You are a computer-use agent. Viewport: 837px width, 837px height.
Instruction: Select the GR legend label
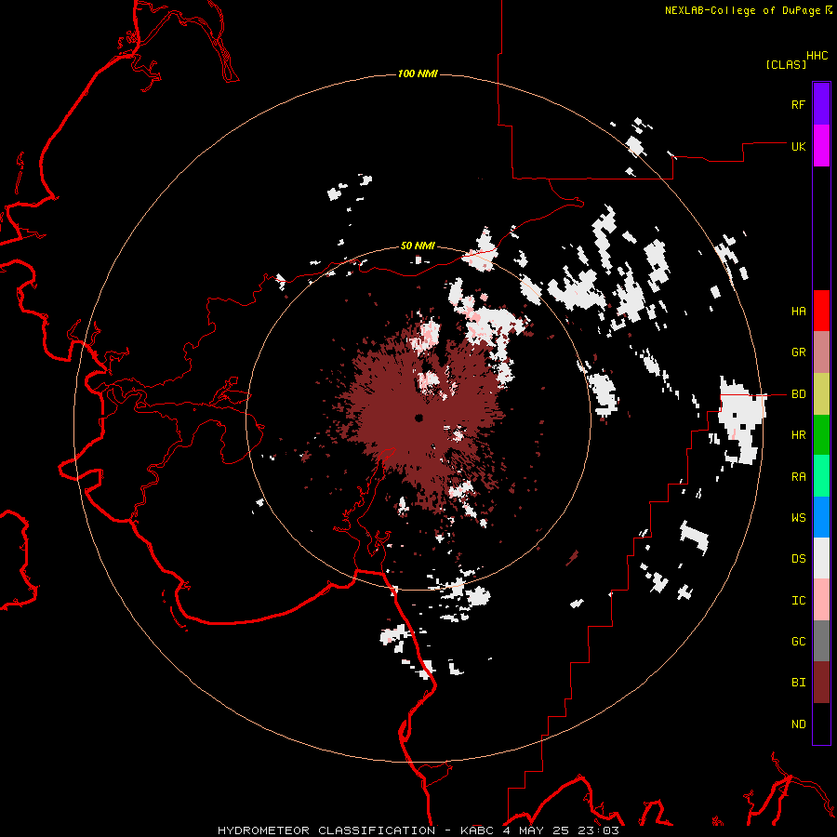tap(798, 352)
